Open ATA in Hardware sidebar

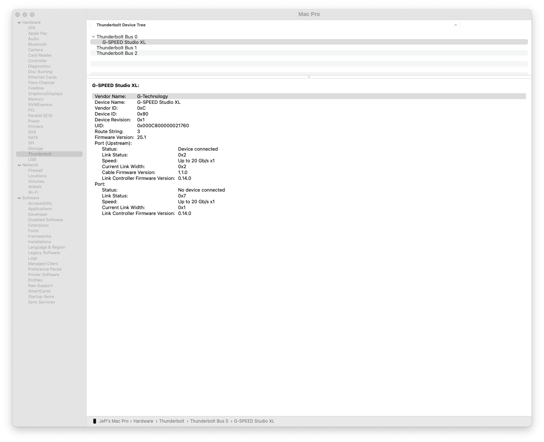(x=32, y=28)
